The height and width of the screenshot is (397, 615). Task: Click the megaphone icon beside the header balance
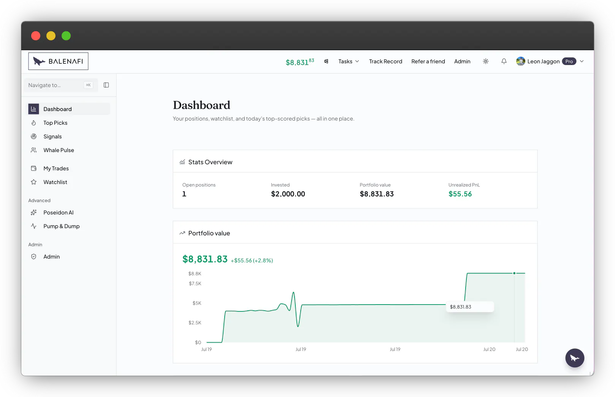[326, 61]
